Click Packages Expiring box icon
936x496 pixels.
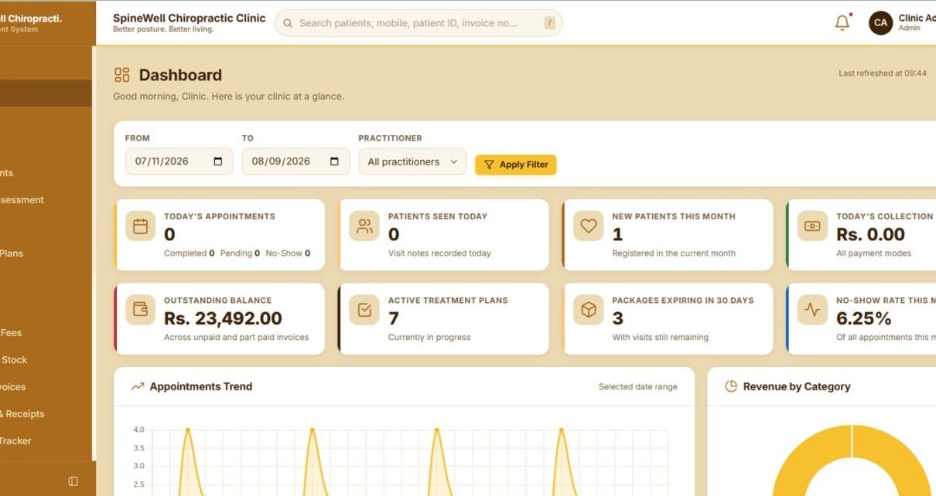[x=589, y=310]
